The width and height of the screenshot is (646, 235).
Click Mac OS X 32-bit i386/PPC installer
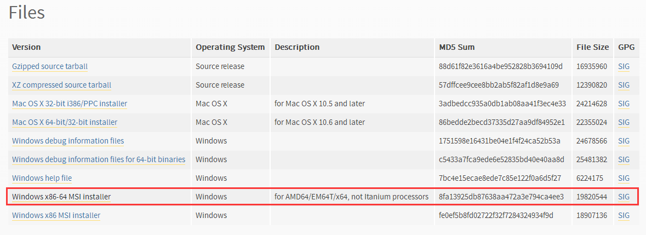point(70,104)
